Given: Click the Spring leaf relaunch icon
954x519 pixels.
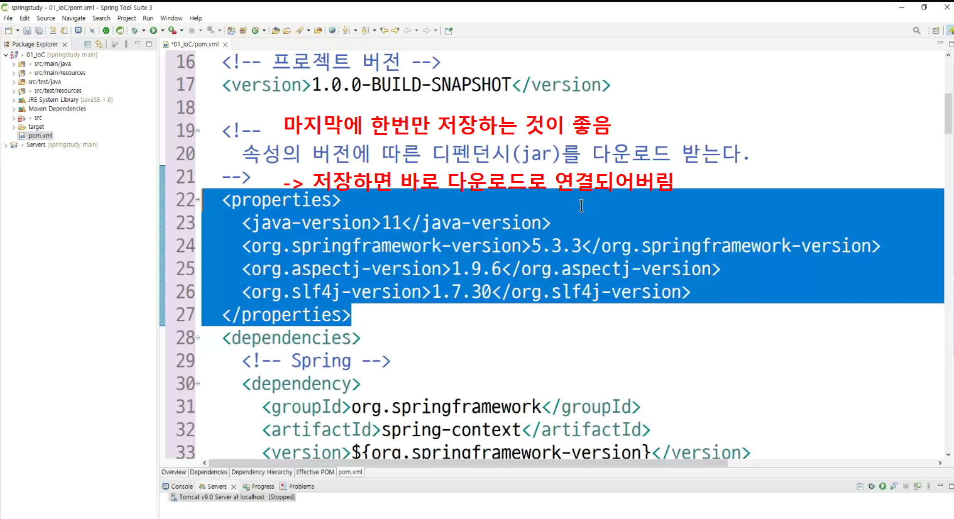Looking at the screenshot, I should [x=119, y=30].
